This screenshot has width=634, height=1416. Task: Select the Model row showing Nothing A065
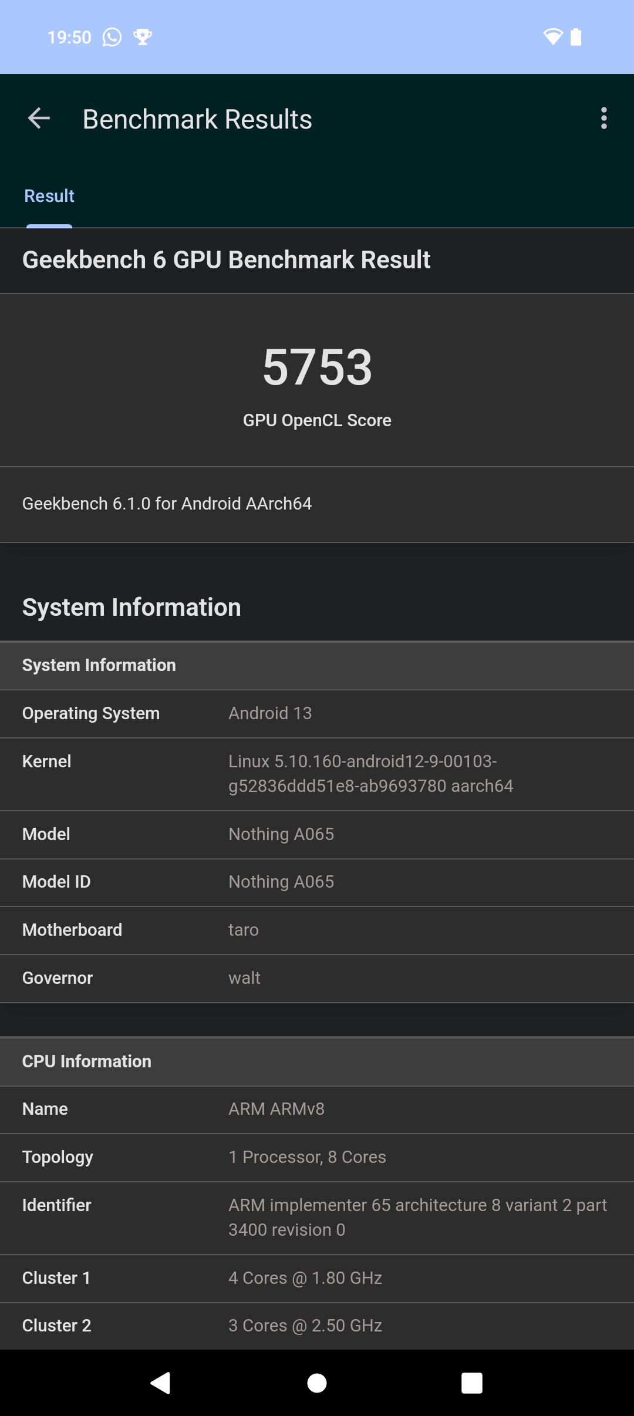[317, 834]
